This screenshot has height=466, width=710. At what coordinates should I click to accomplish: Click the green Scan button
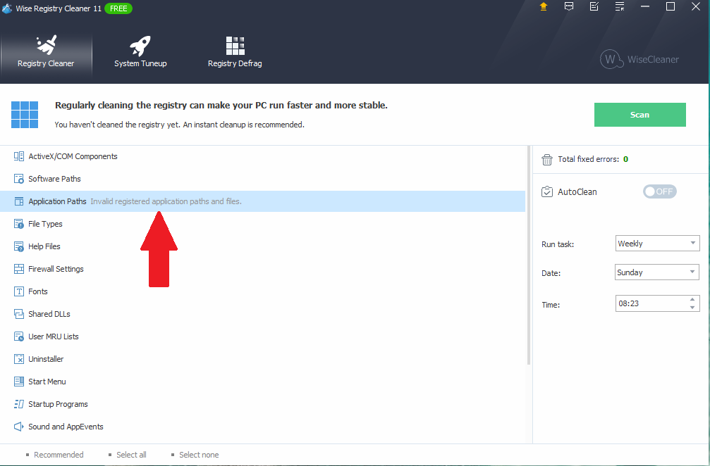639,115
